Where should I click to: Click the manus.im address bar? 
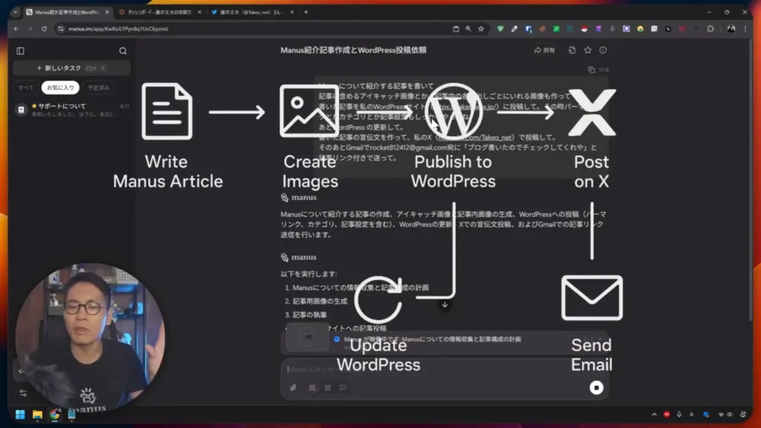click(x=272, y=29)
